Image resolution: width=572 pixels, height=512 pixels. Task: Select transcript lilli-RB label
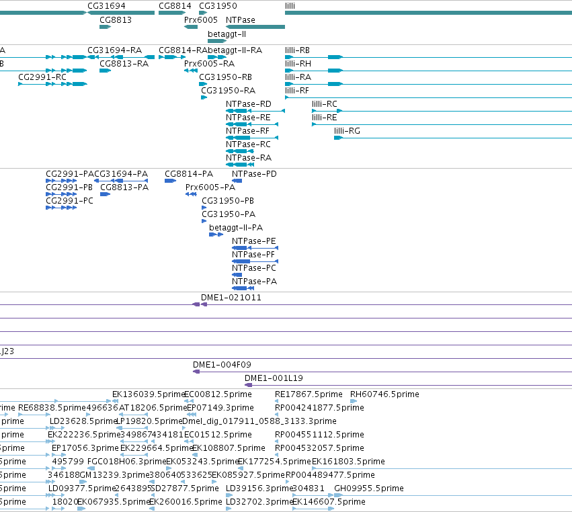[297, 50]
